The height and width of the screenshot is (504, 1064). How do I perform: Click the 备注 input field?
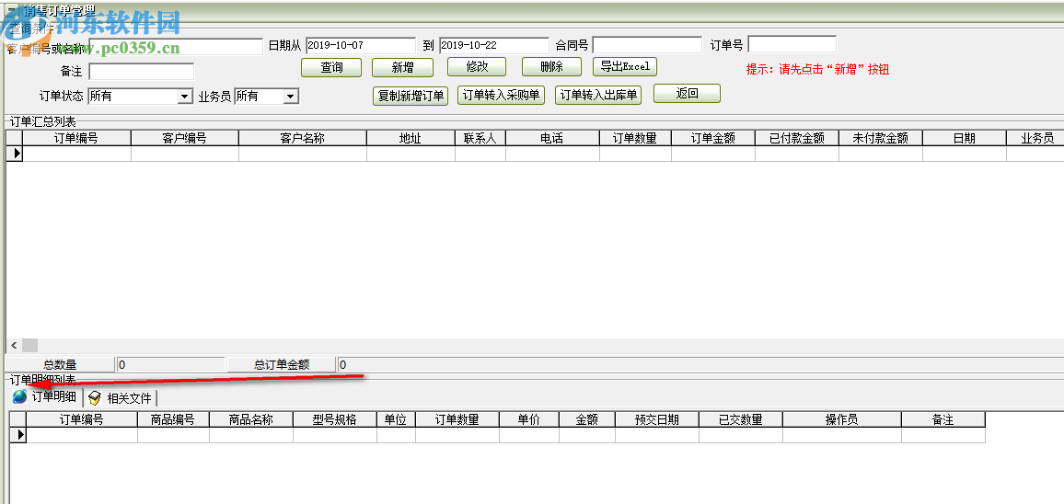[x=141, y=71]
